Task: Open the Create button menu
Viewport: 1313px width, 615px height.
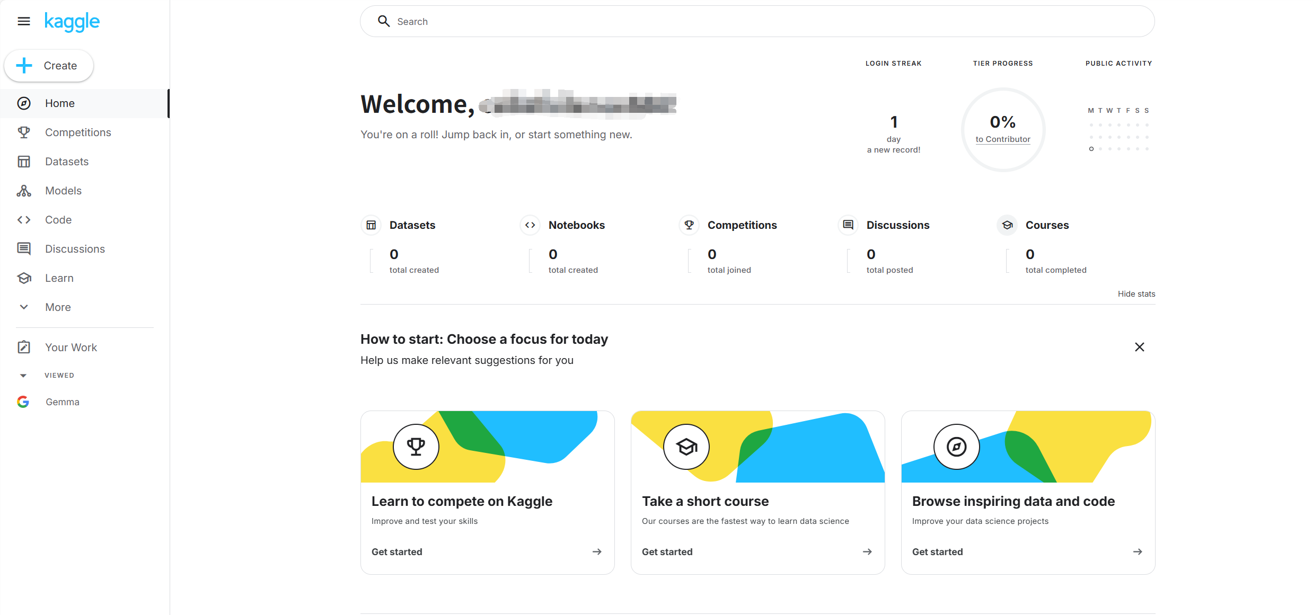Action: (49, 66)
